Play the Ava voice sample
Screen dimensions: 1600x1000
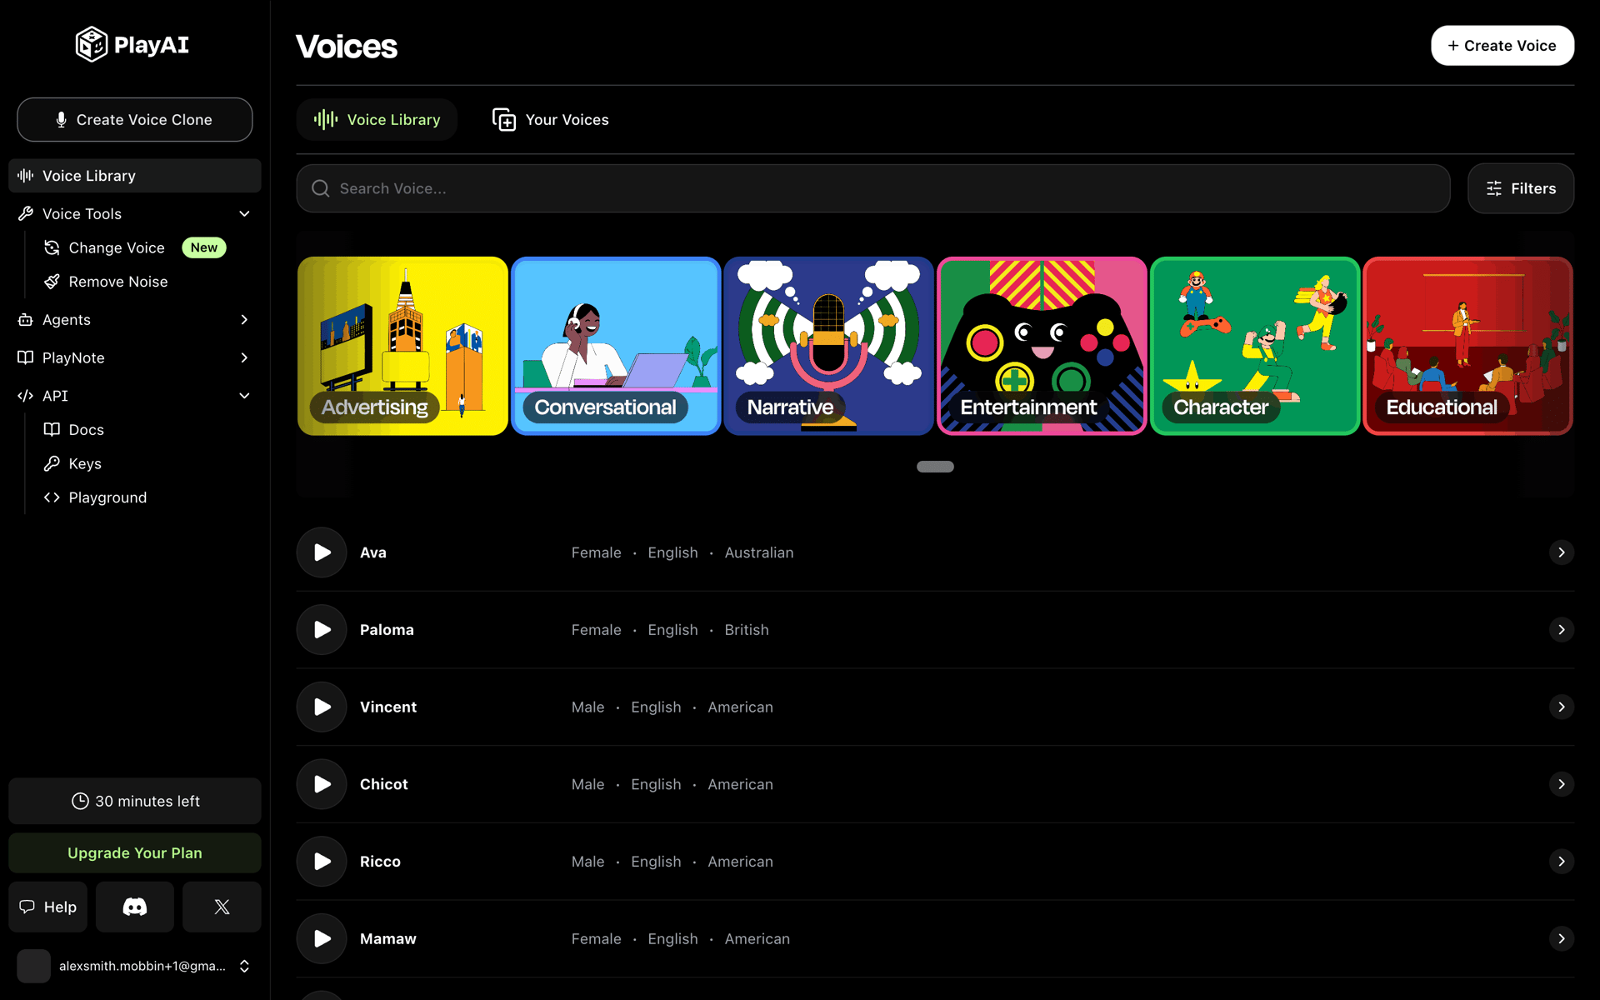point(322,552)
